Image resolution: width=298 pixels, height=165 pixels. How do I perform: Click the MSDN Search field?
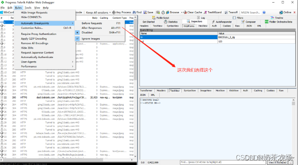251,12
